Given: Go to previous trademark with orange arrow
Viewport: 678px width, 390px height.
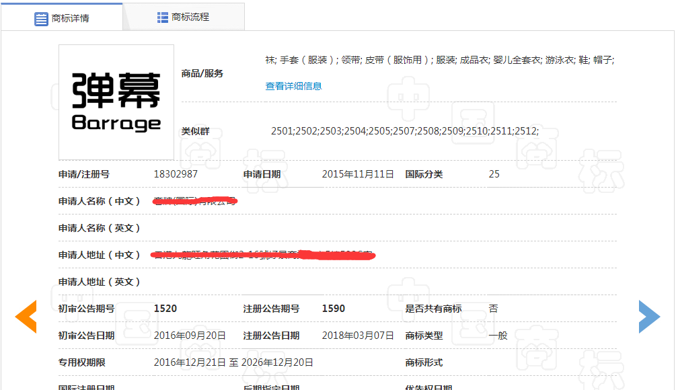Looking at the screenshot, I should [26, 317].
